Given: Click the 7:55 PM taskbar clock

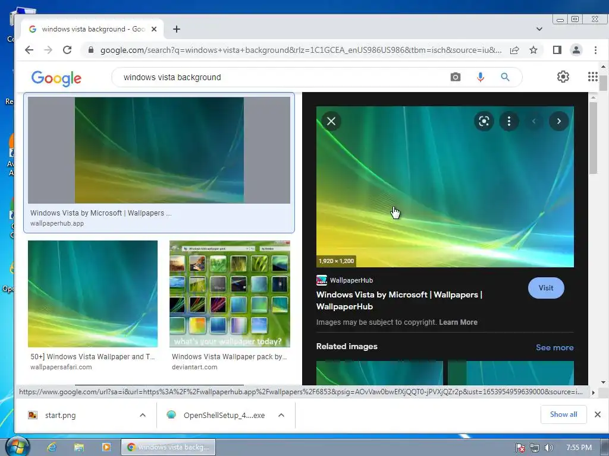Looking at the screenshot, I should pos(579,448).
